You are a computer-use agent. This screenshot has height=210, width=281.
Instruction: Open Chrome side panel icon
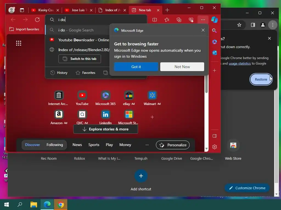pos(253,25)
